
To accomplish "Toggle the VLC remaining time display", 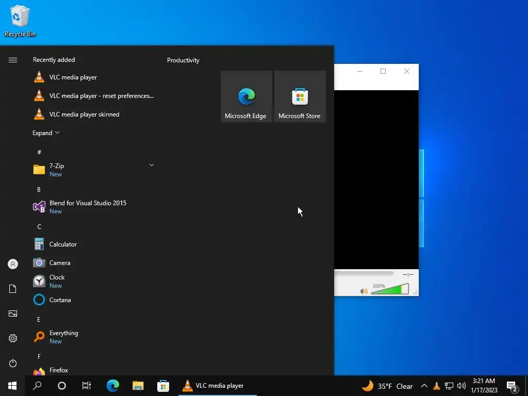I will 408,274.
